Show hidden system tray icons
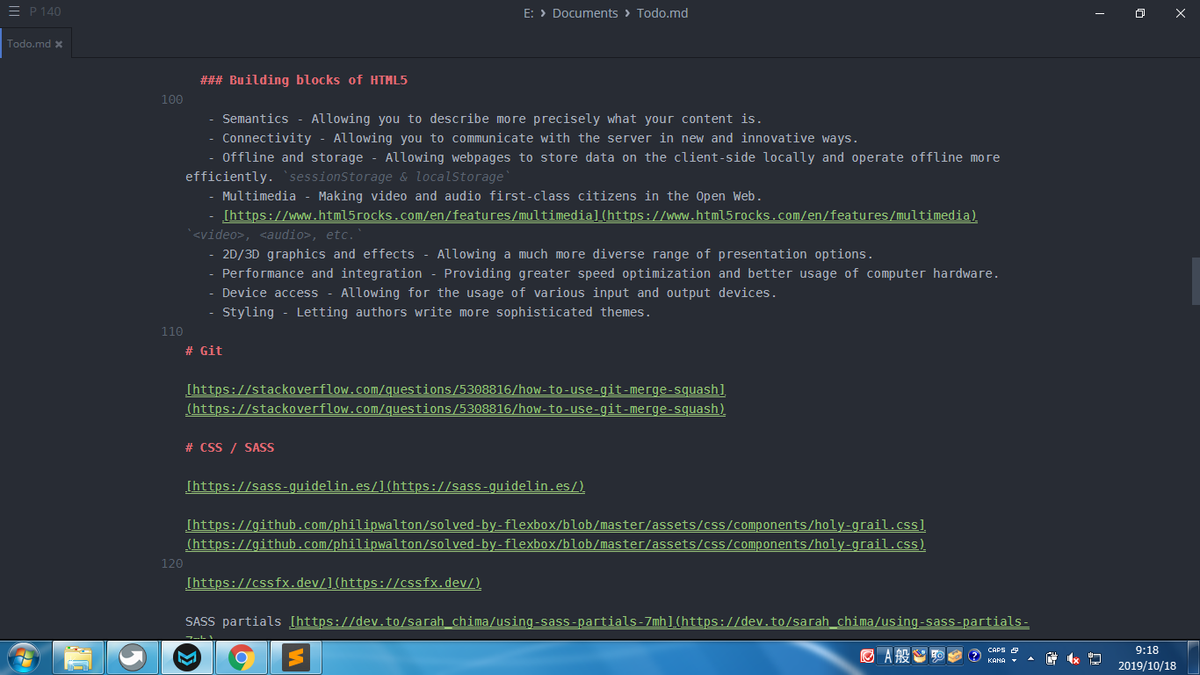This screenshot has width=1200, height=675. coord(1031,657)
